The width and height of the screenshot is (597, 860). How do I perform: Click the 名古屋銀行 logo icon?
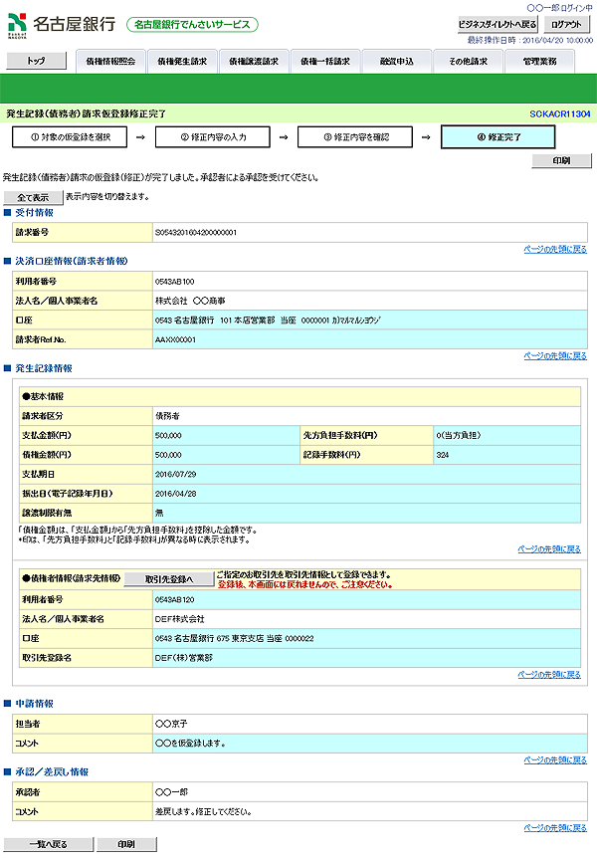17,25
